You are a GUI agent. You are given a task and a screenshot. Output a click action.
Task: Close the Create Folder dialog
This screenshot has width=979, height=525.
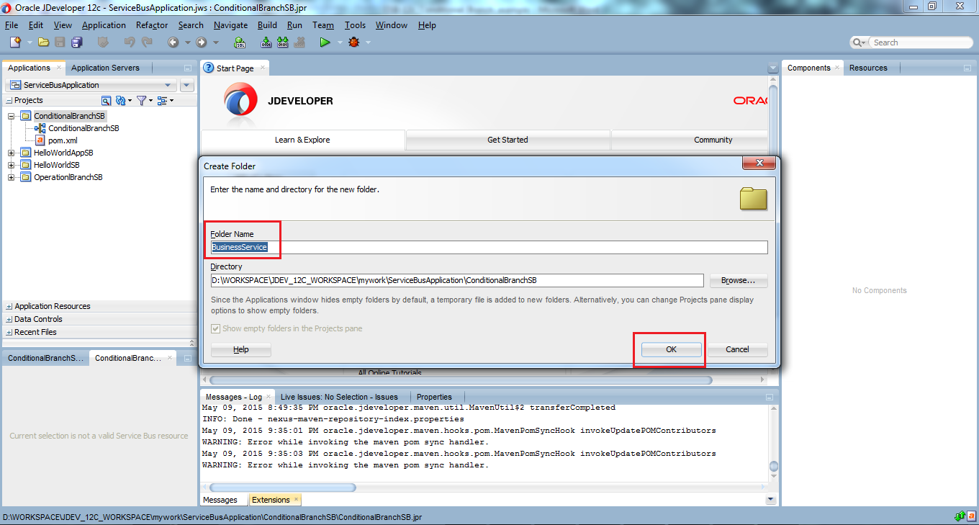(x=759, y=163)
